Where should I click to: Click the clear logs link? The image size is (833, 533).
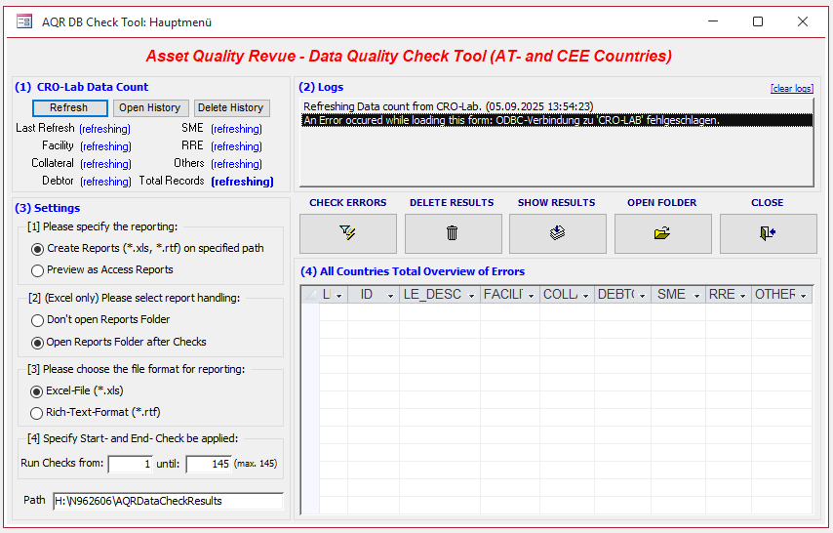(791, 89)
